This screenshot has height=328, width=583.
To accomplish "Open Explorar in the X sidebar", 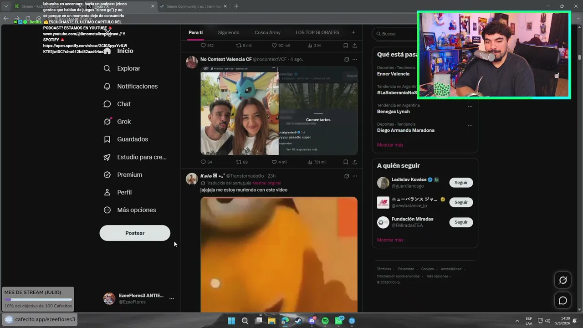I will click(x=122, y=68).
